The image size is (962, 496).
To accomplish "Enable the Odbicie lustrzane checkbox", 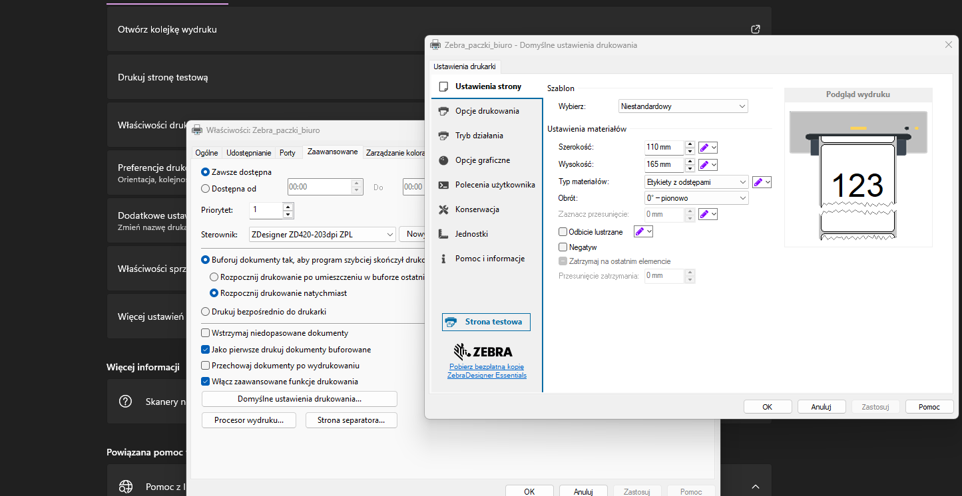I will click(563, 232).
